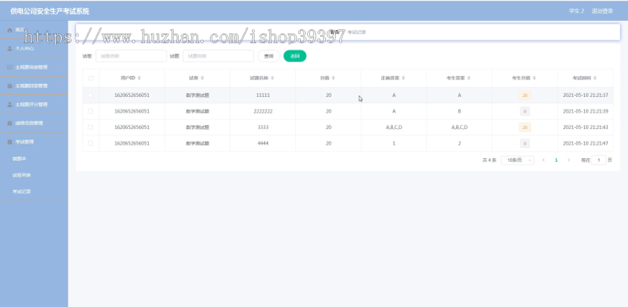Click score tag 20 in row 3333

[525, 127]
